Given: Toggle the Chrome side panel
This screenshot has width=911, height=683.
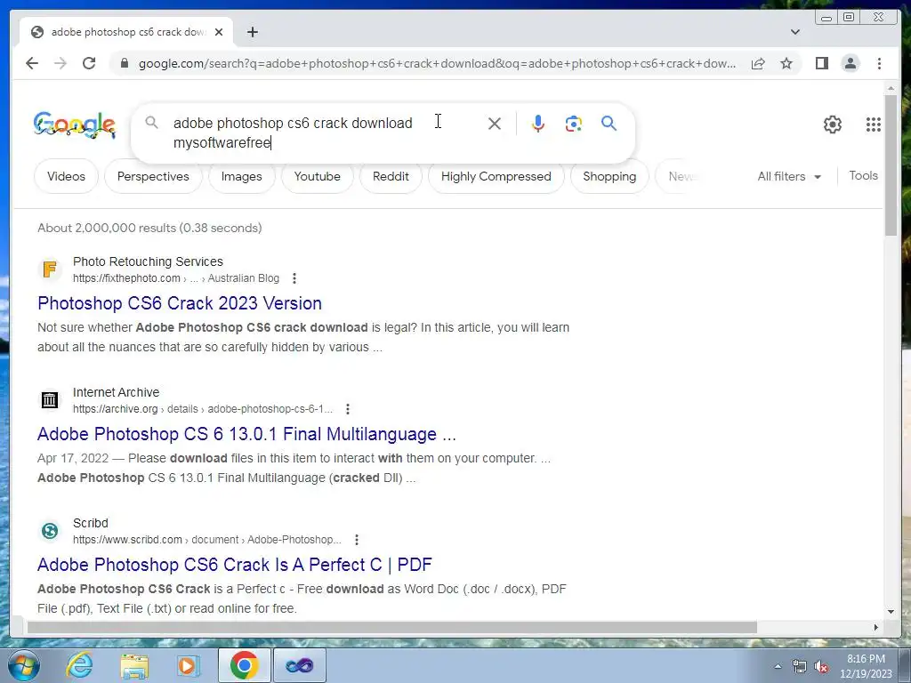Looking at the screenshot, I should pyautogui.click(x=821, y=63).
